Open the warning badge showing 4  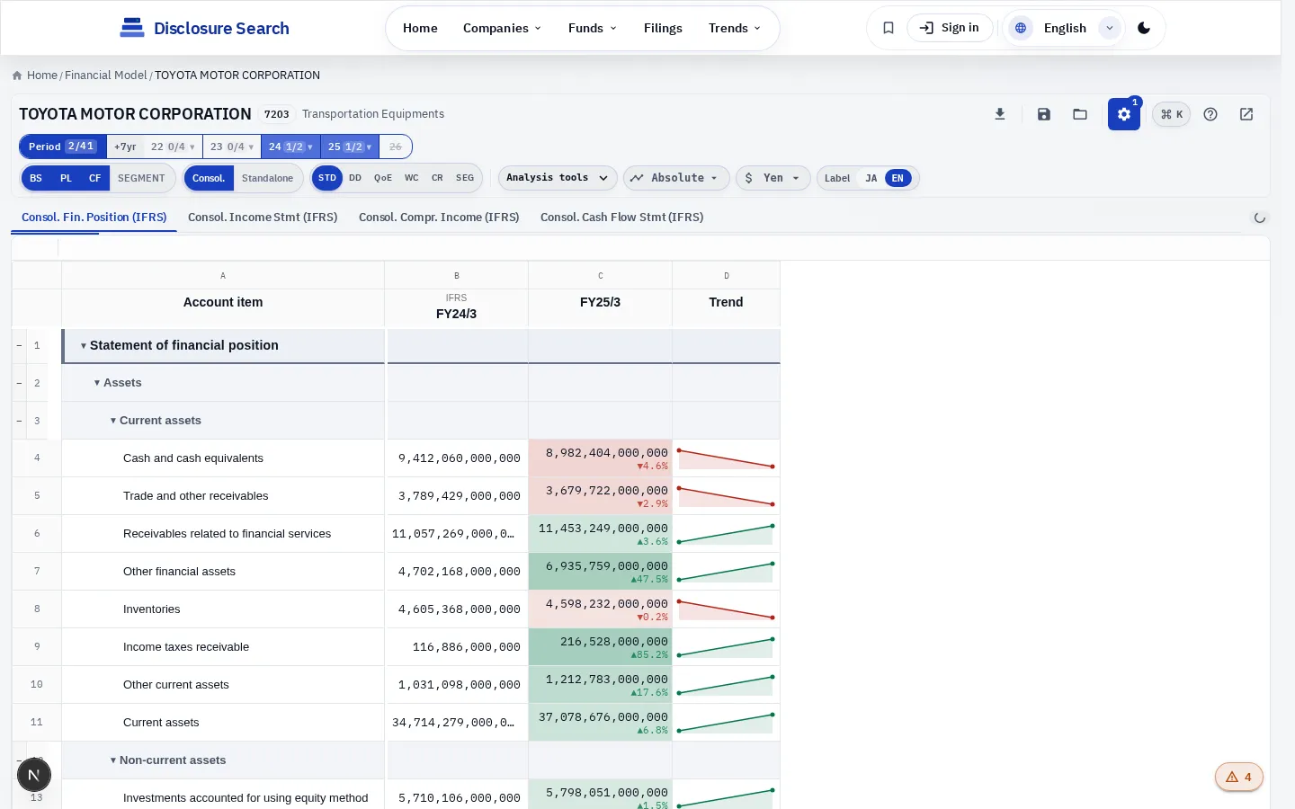pyautogui.click(x=1239, y=777)
